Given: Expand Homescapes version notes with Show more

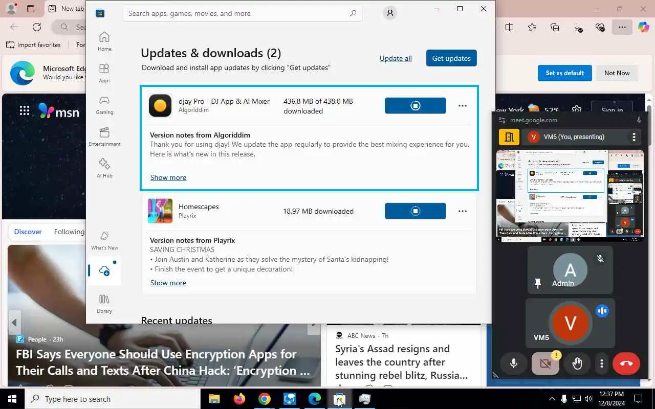Looking at the screenshot, I should (x=168, y=283).
